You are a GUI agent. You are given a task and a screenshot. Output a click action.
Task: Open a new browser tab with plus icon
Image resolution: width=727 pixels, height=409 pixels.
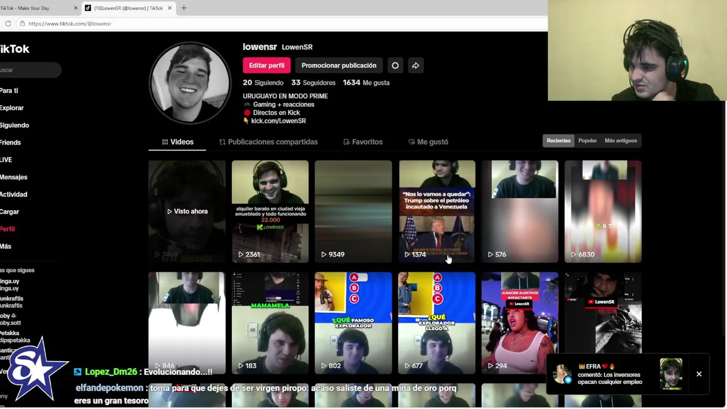pyautogui.click(x=183, y=8)
